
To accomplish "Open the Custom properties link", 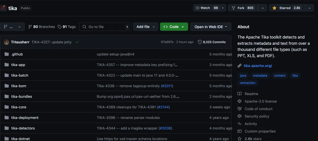I will tap(260, 131).
